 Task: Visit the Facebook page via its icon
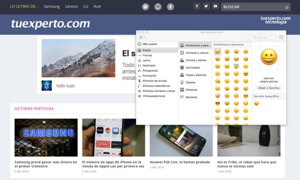[197, 6]
